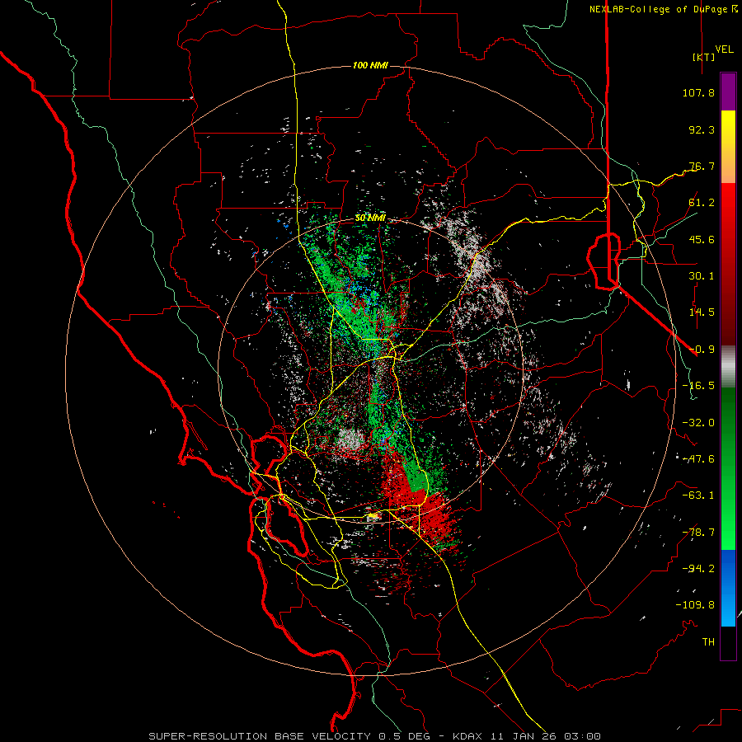Click the 92.3 velocity scale value
Screen dimensions: 742x742
(x=702, y=129)
